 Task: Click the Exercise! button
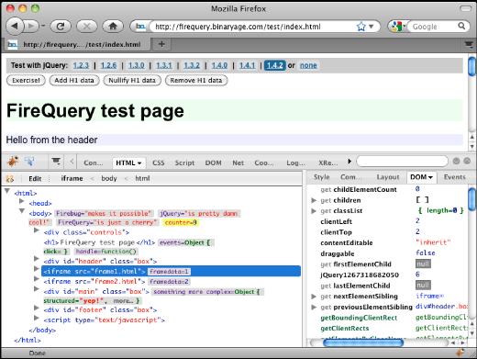(26, 81)
